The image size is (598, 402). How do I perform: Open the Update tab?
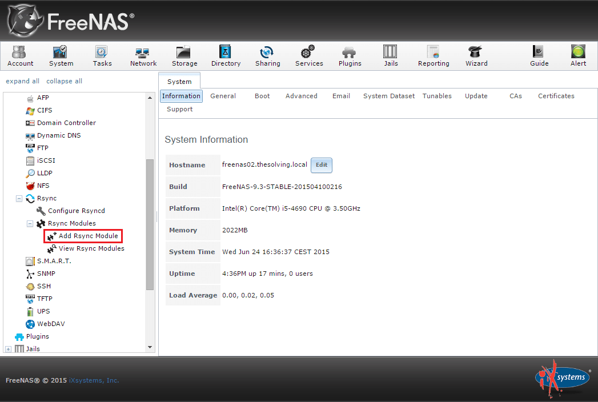(476, 96)
